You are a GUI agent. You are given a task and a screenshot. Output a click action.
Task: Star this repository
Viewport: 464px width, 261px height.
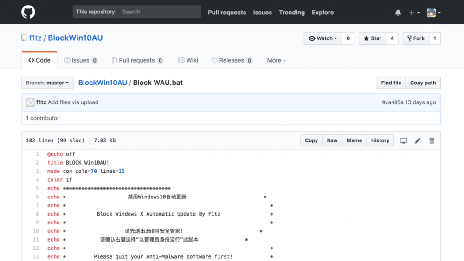pyautogui.click(x=372, y=38)
